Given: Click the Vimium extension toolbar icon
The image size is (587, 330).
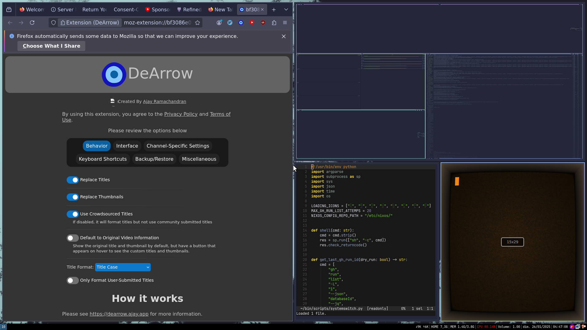Looking at the screenshot, I should click(230, 23).
